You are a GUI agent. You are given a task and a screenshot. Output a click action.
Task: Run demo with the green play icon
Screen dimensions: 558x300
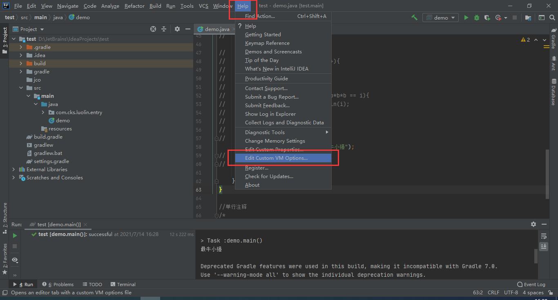click(466, 18)
